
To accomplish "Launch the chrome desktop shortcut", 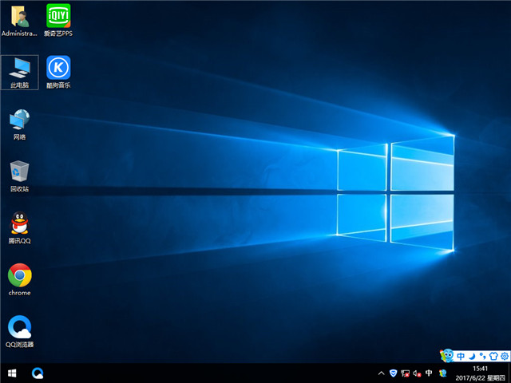I will tap(19, 280).
